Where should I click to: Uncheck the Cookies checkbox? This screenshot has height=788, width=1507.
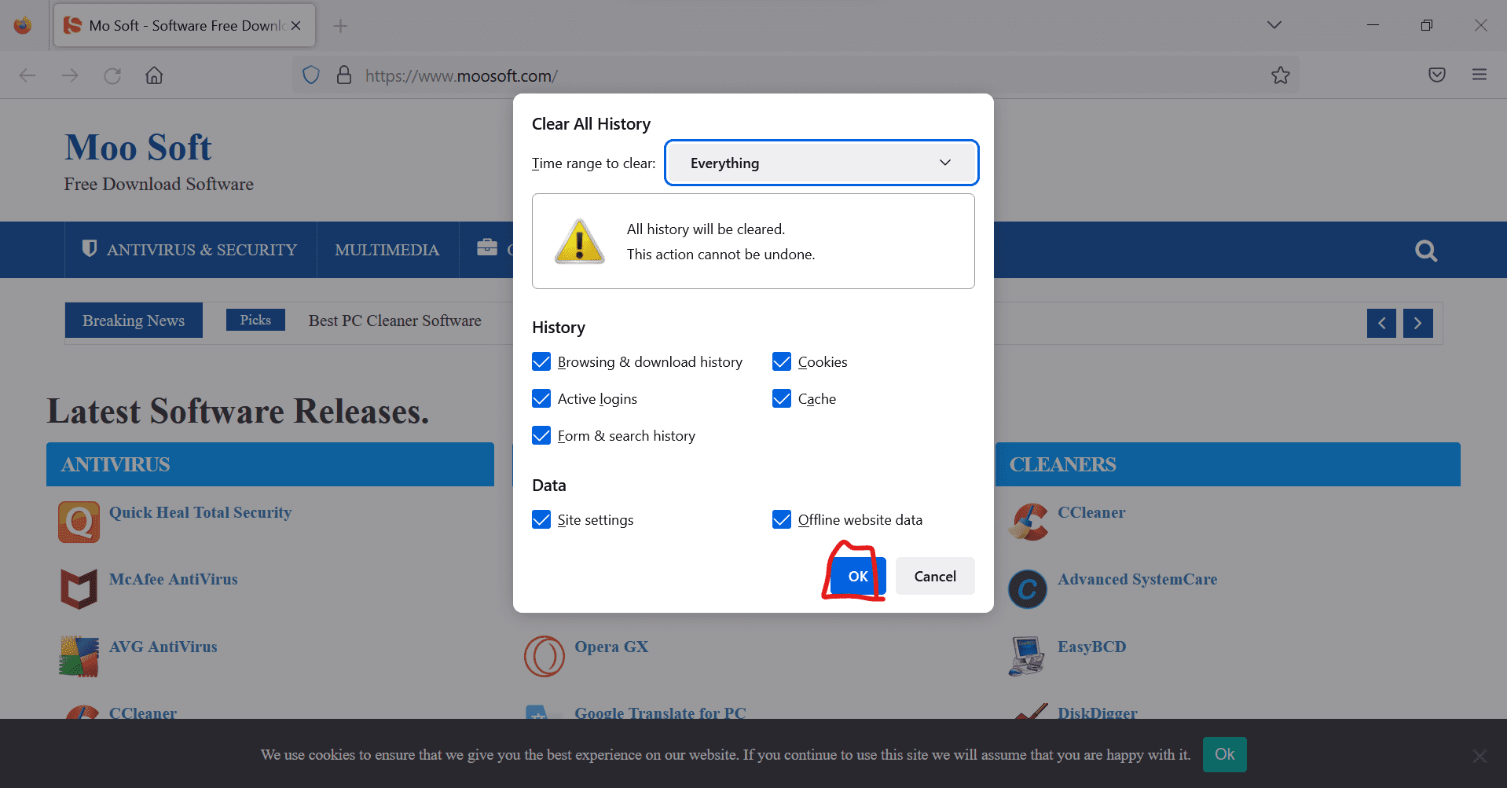point(782,361)
